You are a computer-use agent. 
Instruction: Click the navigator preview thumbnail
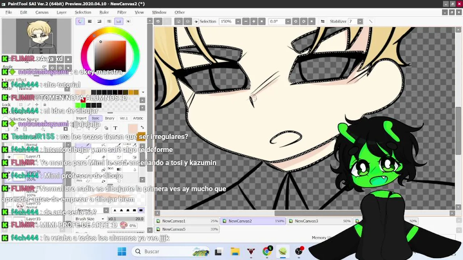[x=37, y=36]
